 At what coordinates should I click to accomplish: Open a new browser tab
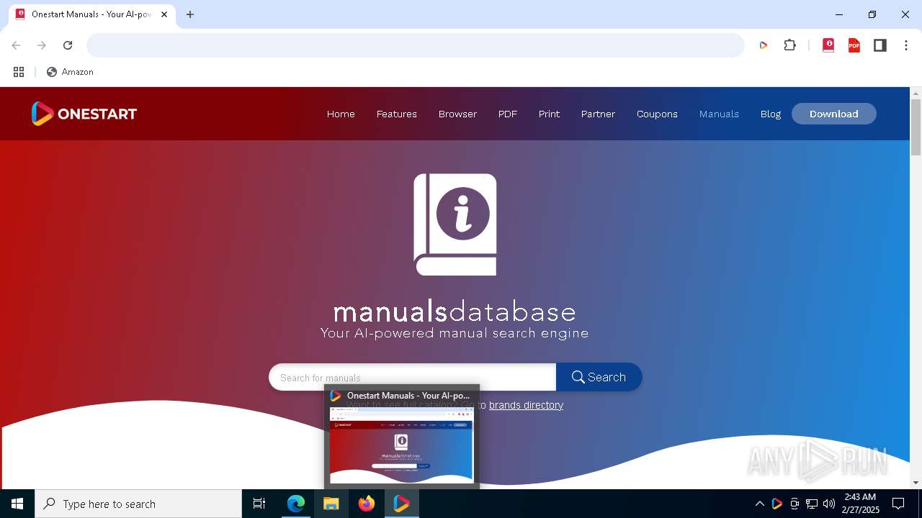(190, 14)
